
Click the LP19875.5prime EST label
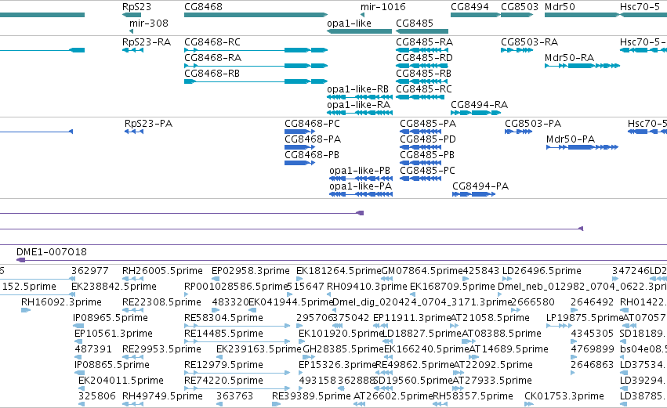tap(585, 318)
